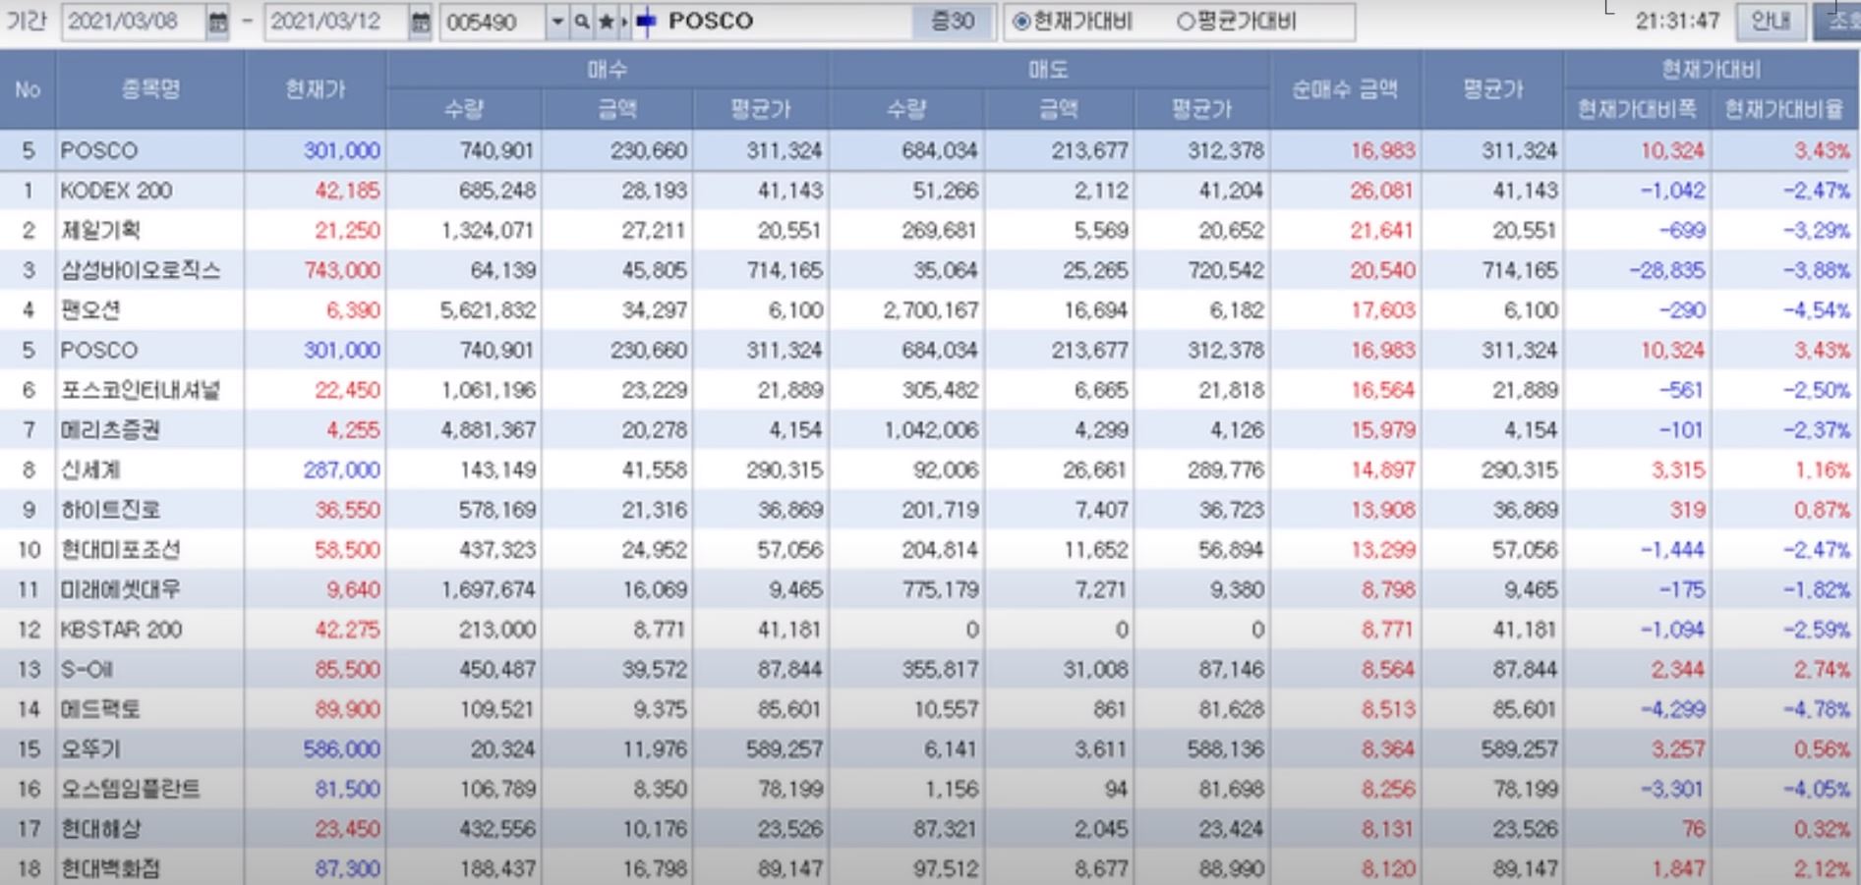Click the 2,700,167 sell quantity cell
The width and height of the screenshot is (1861, 885).
930,310
